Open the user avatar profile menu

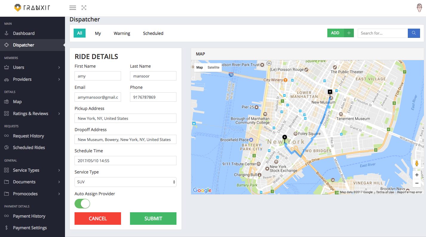coord(419,8)
